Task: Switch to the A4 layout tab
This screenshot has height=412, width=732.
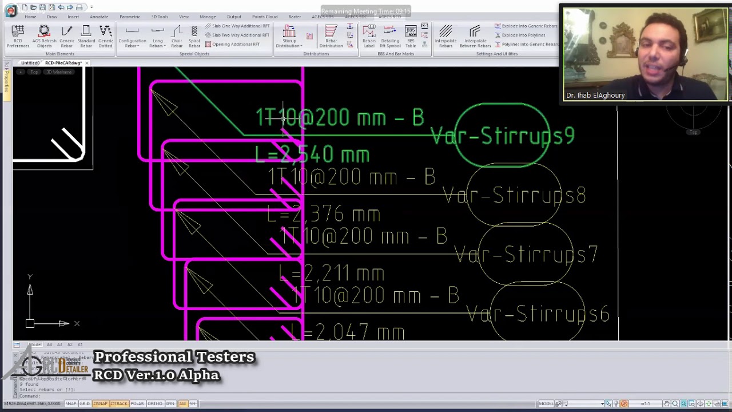Action: [49, 344]
